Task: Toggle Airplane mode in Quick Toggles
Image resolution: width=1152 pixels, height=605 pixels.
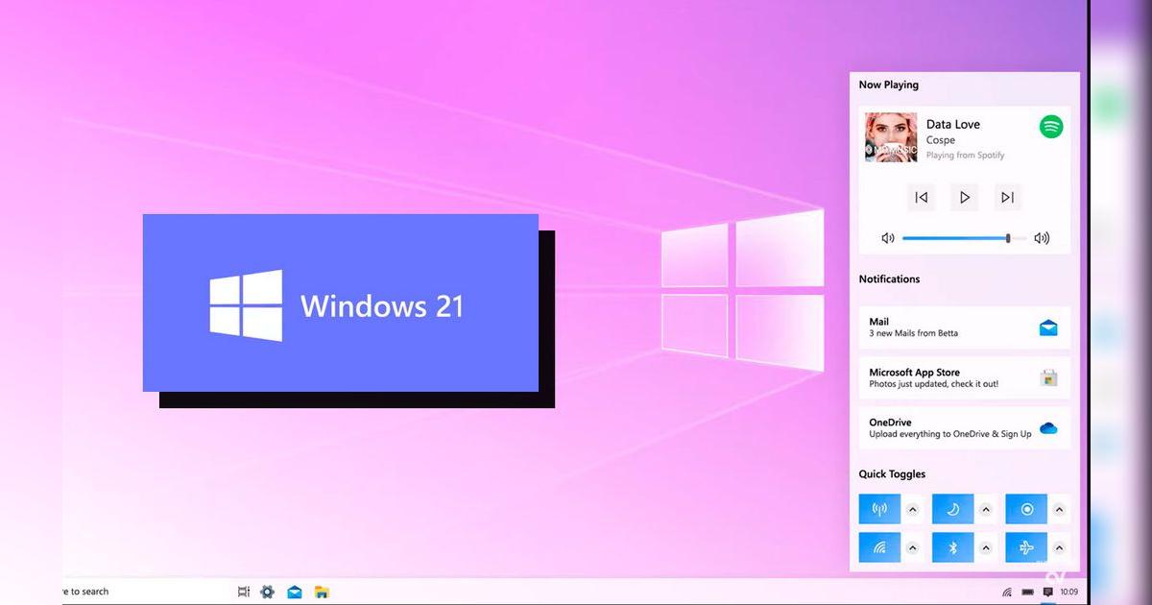Action: click(x=1026, y=546)
